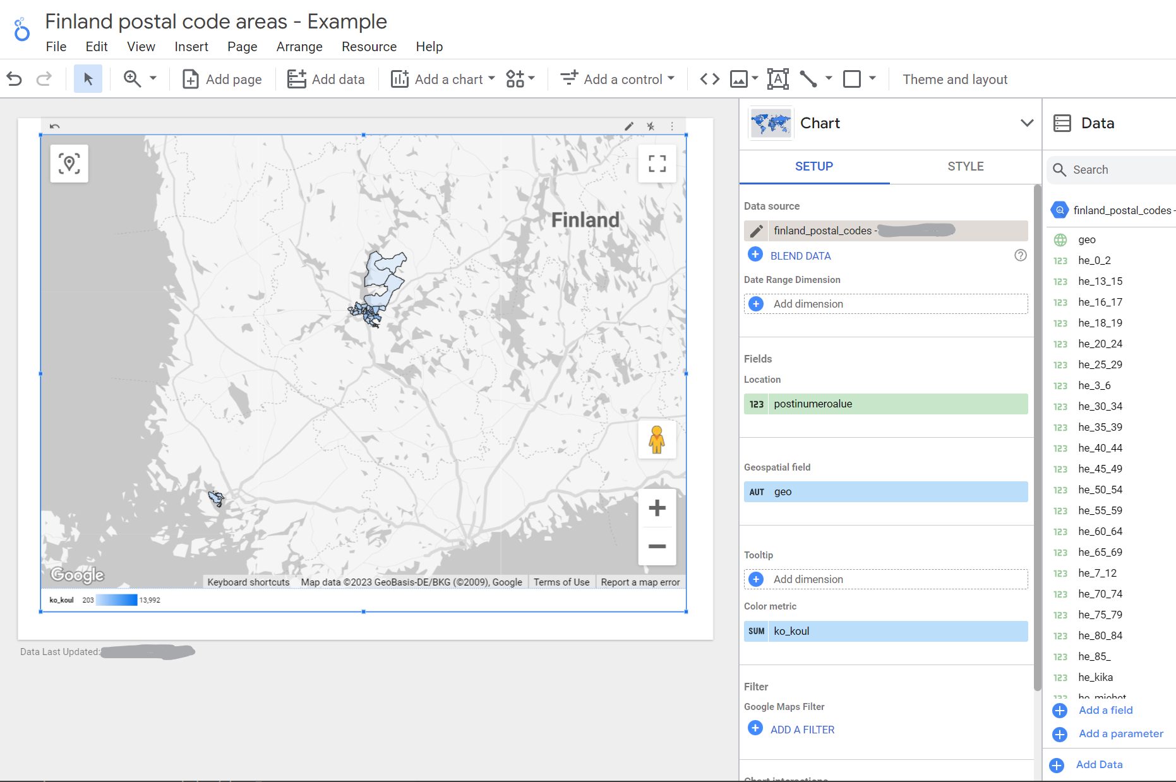This screenshot has width=1176, height=782.
Task: Expand the Chart type chevron
Action: (x=1027, y=123)
